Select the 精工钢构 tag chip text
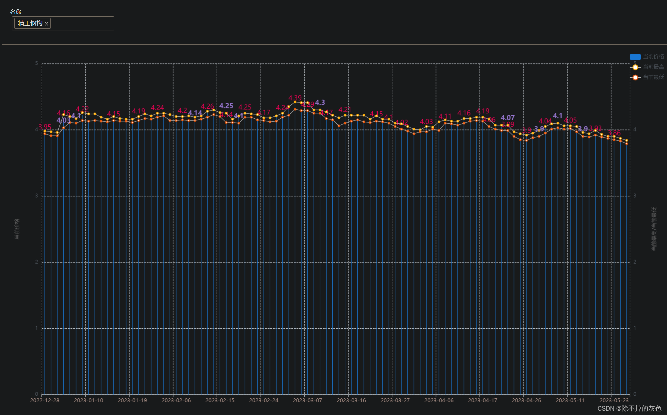The height and width of the screenshot is (415, 667). click(30, 23)
